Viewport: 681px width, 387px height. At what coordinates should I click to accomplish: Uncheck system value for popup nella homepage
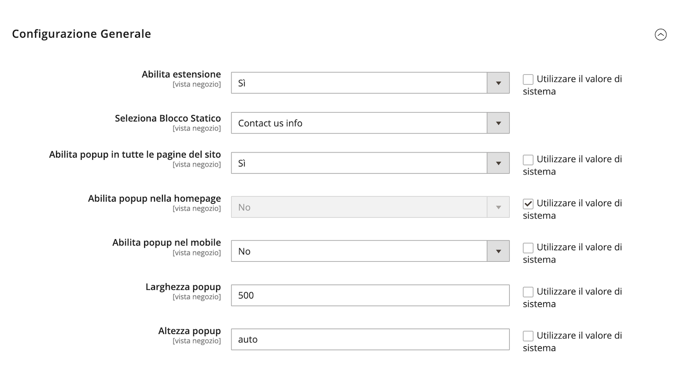click(528, 204)
